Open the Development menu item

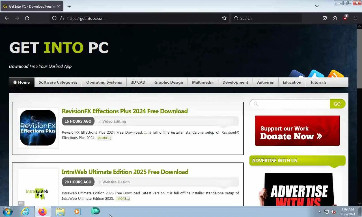click(235, 82)
